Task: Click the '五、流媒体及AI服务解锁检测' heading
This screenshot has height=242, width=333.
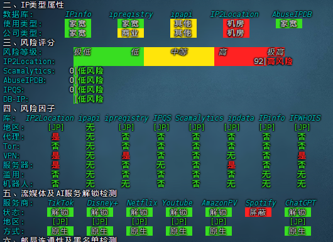Action: pyautogui.click(x=60, y=194)
